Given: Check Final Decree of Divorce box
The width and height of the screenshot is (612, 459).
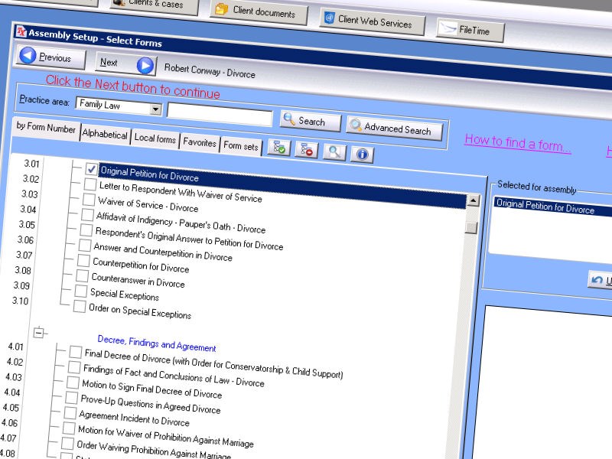Looking at the screenshot, I should pyautogui.click(x=76, y=352).
